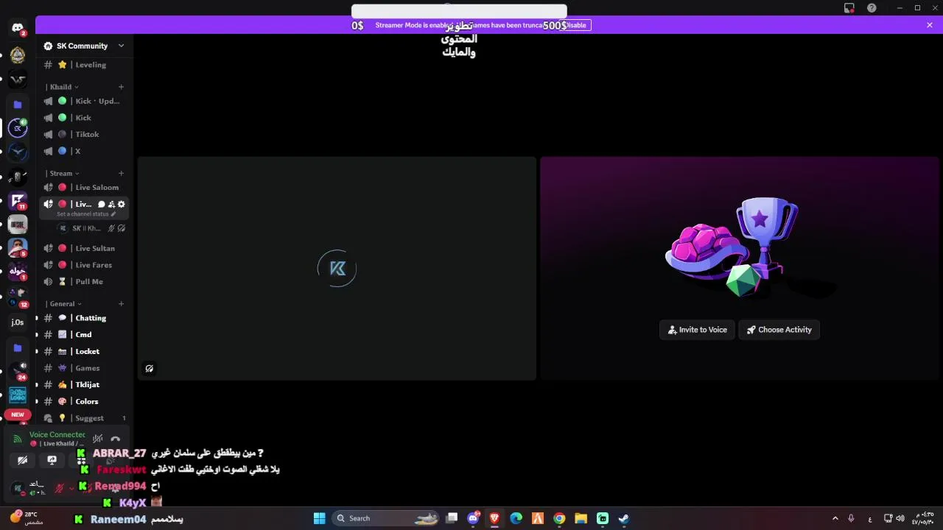The height and width of the screenshot is (530, 943).
Task: Open the weather widget showing 28°C
Action: click(x=27, y=518)
